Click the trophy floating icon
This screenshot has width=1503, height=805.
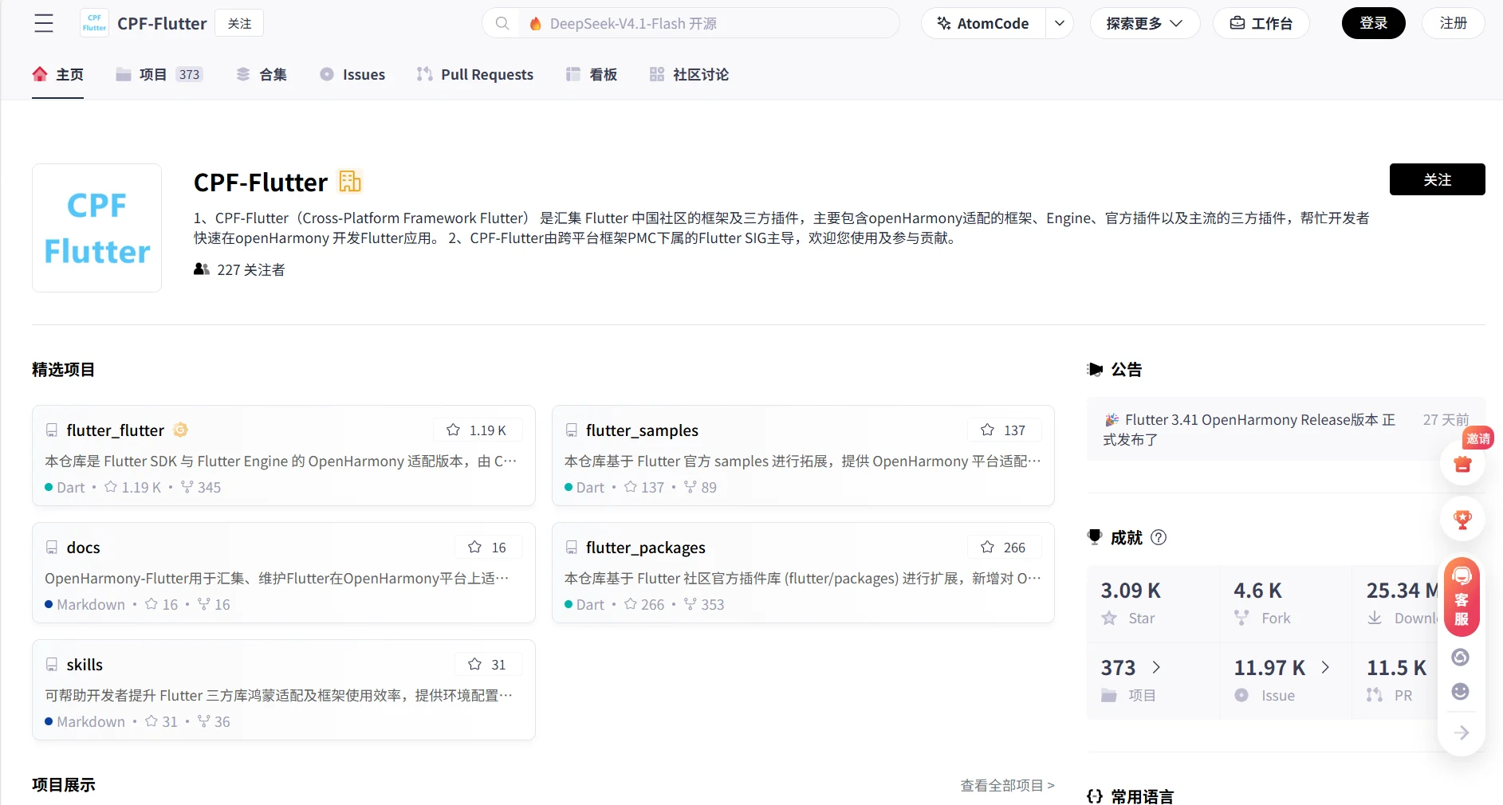point(1462,520)
